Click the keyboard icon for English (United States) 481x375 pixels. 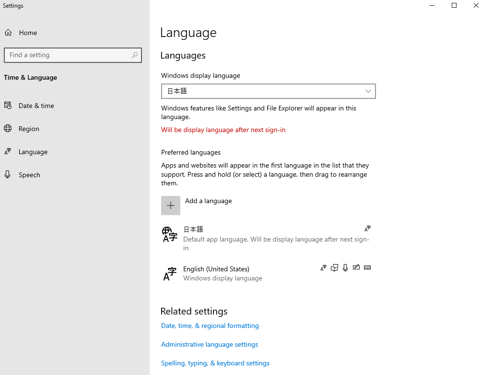367,267
